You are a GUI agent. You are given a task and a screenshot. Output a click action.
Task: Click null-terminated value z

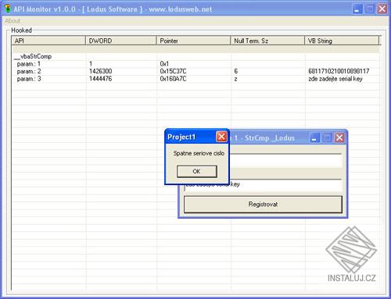click(235, 79)
